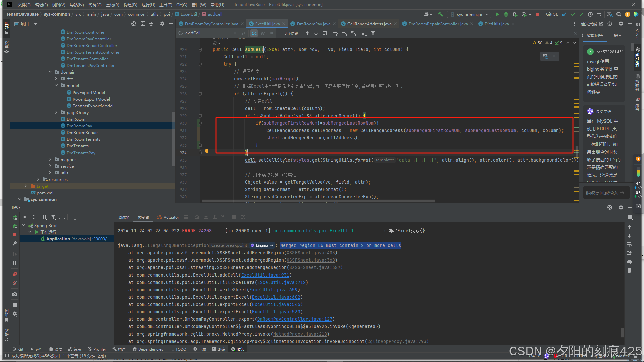
Task: Collapse the domain folder in project tree
Action: pyautogui.click(x=50, y=72)
